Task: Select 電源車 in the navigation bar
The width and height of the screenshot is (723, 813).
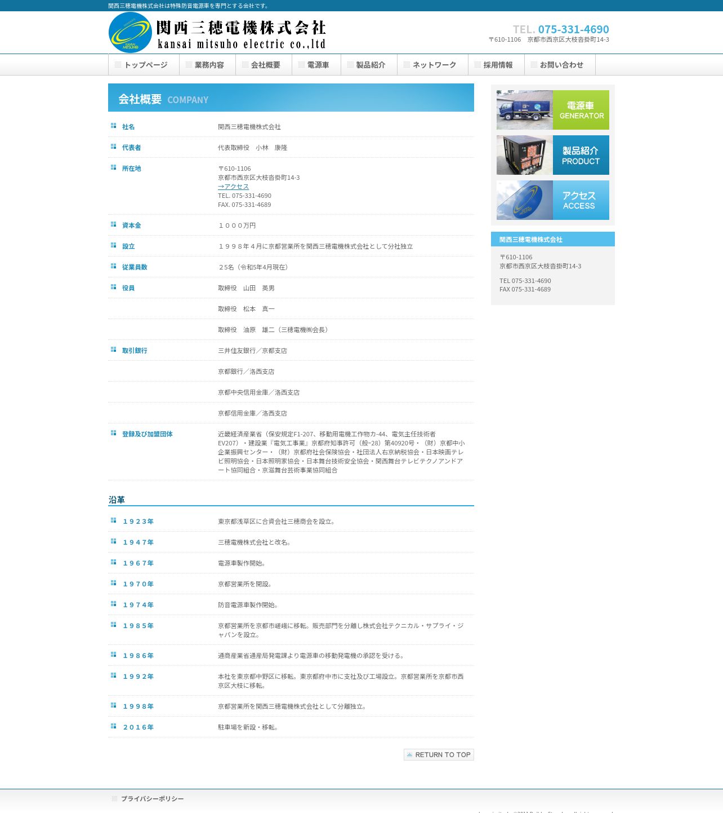Action: 316,65
